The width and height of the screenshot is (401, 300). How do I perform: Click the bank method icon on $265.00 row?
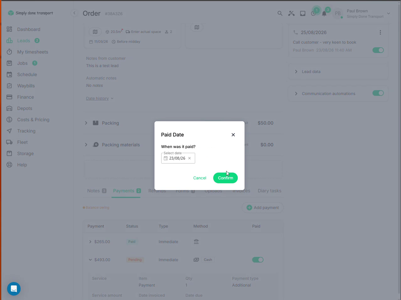pyautogui.click(x=196, y=242)
